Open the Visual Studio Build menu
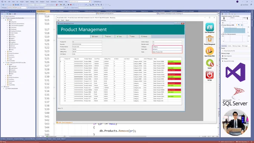The image size is (254, 143). pos(27,1)
